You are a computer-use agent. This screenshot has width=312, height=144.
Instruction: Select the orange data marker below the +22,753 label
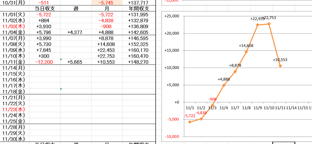pos(269,24)
